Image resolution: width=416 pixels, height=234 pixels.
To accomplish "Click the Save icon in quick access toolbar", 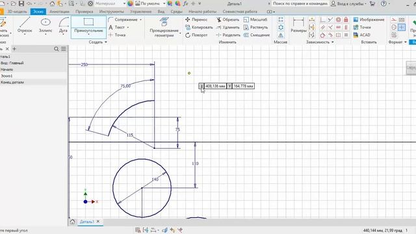I will tap(21, 4).
